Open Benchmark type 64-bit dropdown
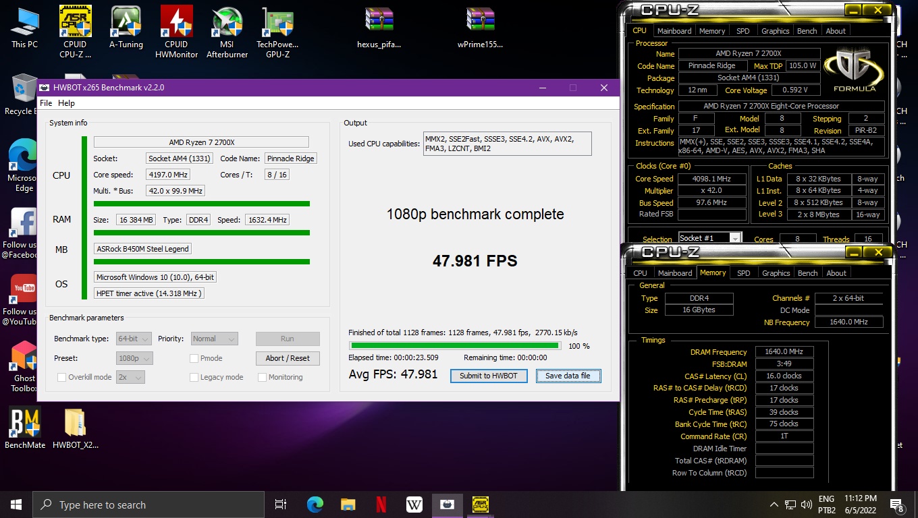 pyautogui.click(x=134, y=339)
